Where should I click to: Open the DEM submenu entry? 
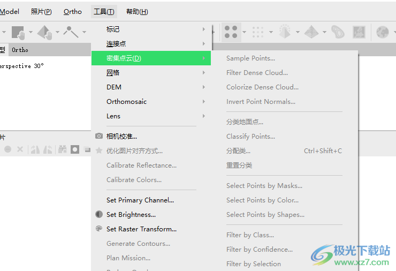tap(151, 87)
